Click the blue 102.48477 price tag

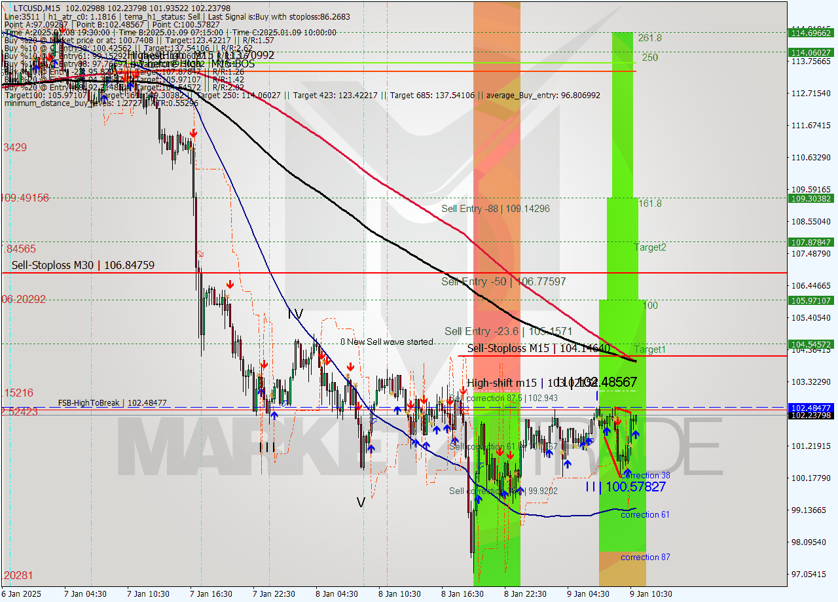click(x=811, y=407)
